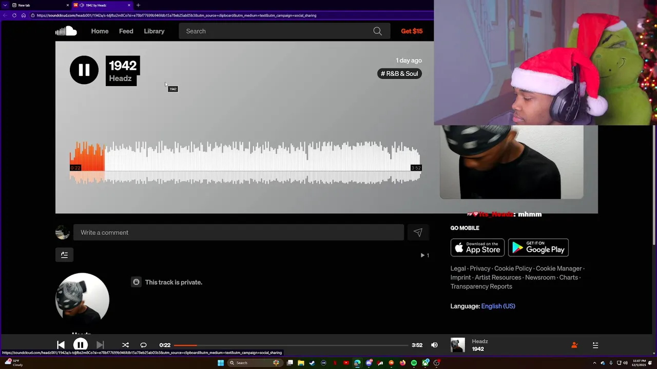Open the taskbar weather widget
657x369 pixels.
click(x=13, y=362)
